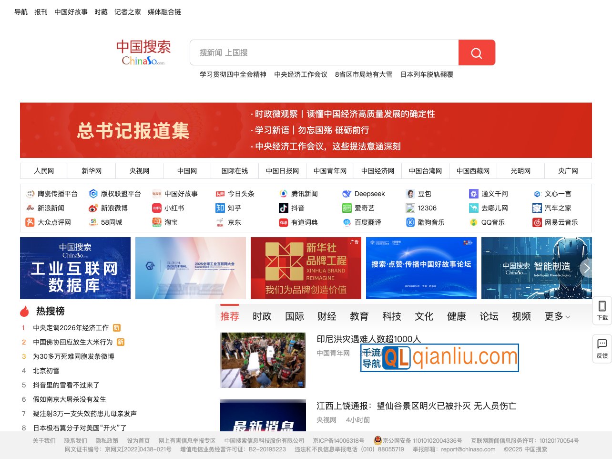Open 小红书 using its red icon
Image resolution: width=612 pixels, height=459 pixels.
(x=157, y=208)
